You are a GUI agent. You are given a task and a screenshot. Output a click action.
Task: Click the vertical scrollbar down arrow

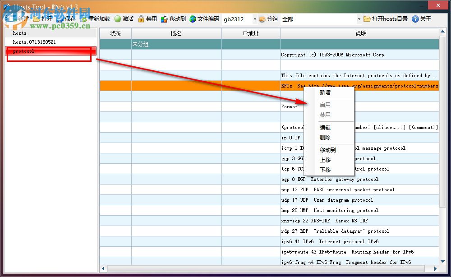(x=442, y=260)
